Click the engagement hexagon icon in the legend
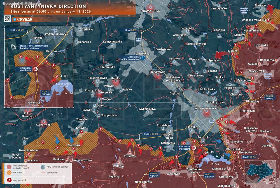The height and width of the screenshot is (188, 280). 9,180
